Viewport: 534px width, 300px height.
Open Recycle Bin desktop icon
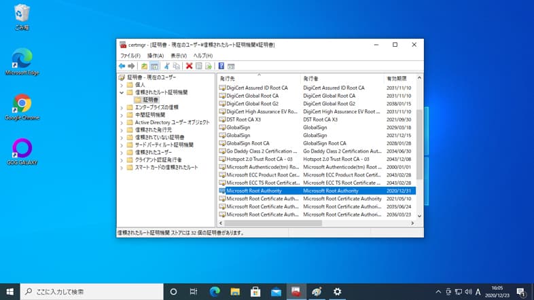[22, 18]
